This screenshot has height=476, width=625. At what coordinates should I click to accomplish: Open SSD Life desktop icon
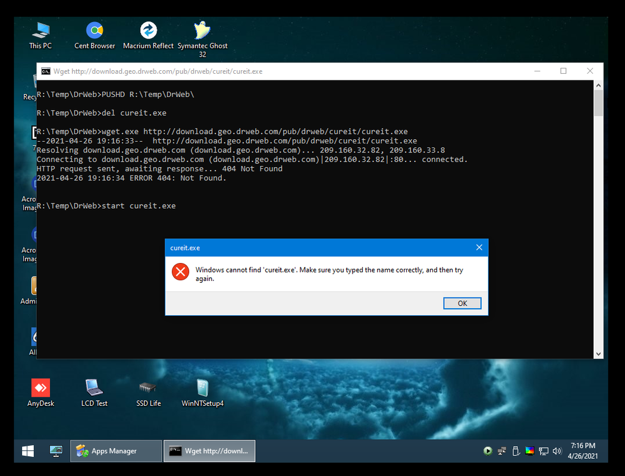148,393
